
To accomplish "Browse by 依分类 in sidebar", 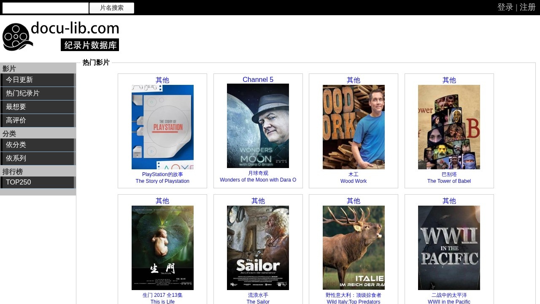I will pyautogui.click(x=38, y=145).
